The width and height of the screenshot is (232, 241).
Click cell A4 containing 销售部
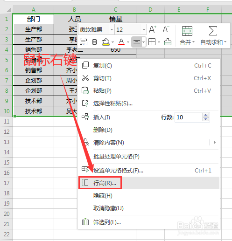(33, 50)
